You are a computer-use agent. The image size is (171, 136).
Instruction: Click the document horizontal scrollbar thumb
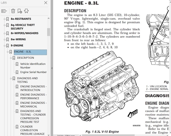tap(108, 135)
